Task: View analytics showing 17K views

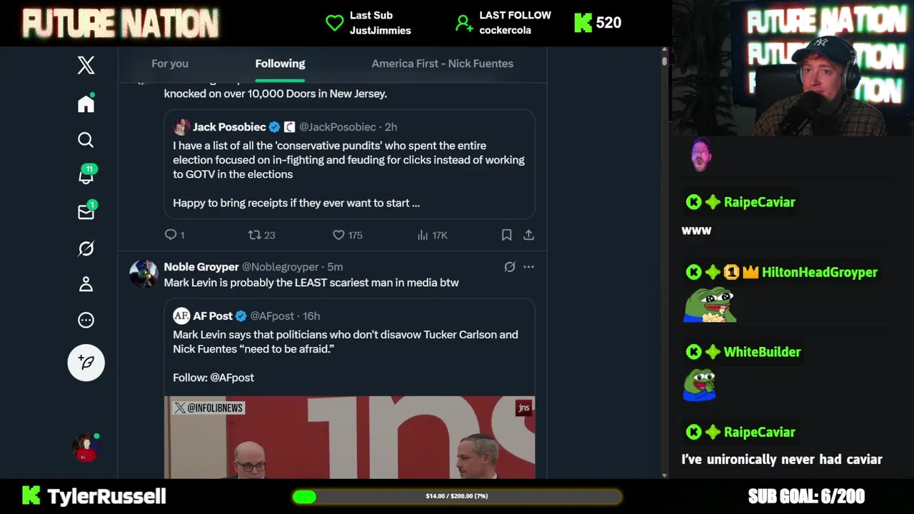Action: click(432, 235)
